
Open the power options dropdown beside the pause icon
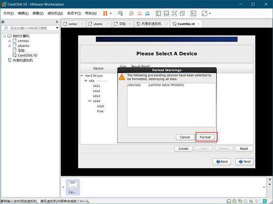click(x=111, y=13)
